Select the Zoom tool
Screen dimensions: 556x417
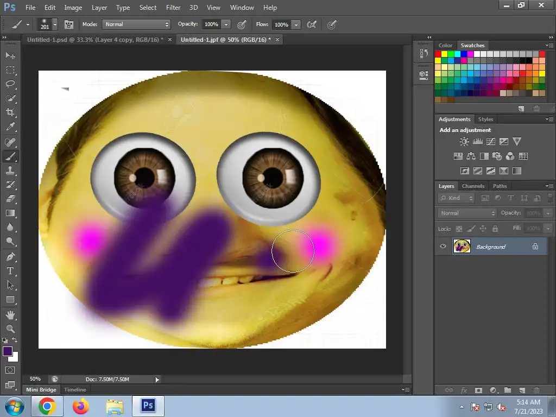(x=10, y=328)
